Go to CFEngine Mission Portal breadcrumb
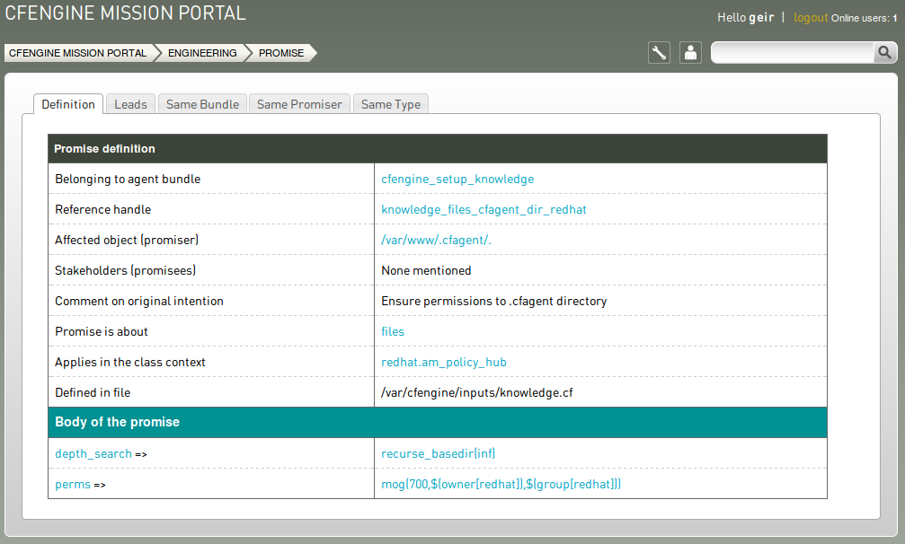 pyautogui.click(x=78, y=53)
